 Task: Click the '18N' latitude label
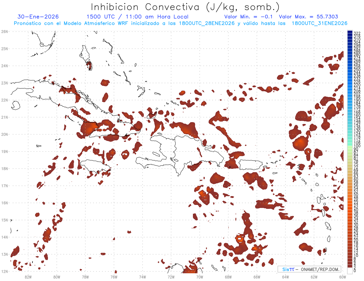(x=5, y=169)
